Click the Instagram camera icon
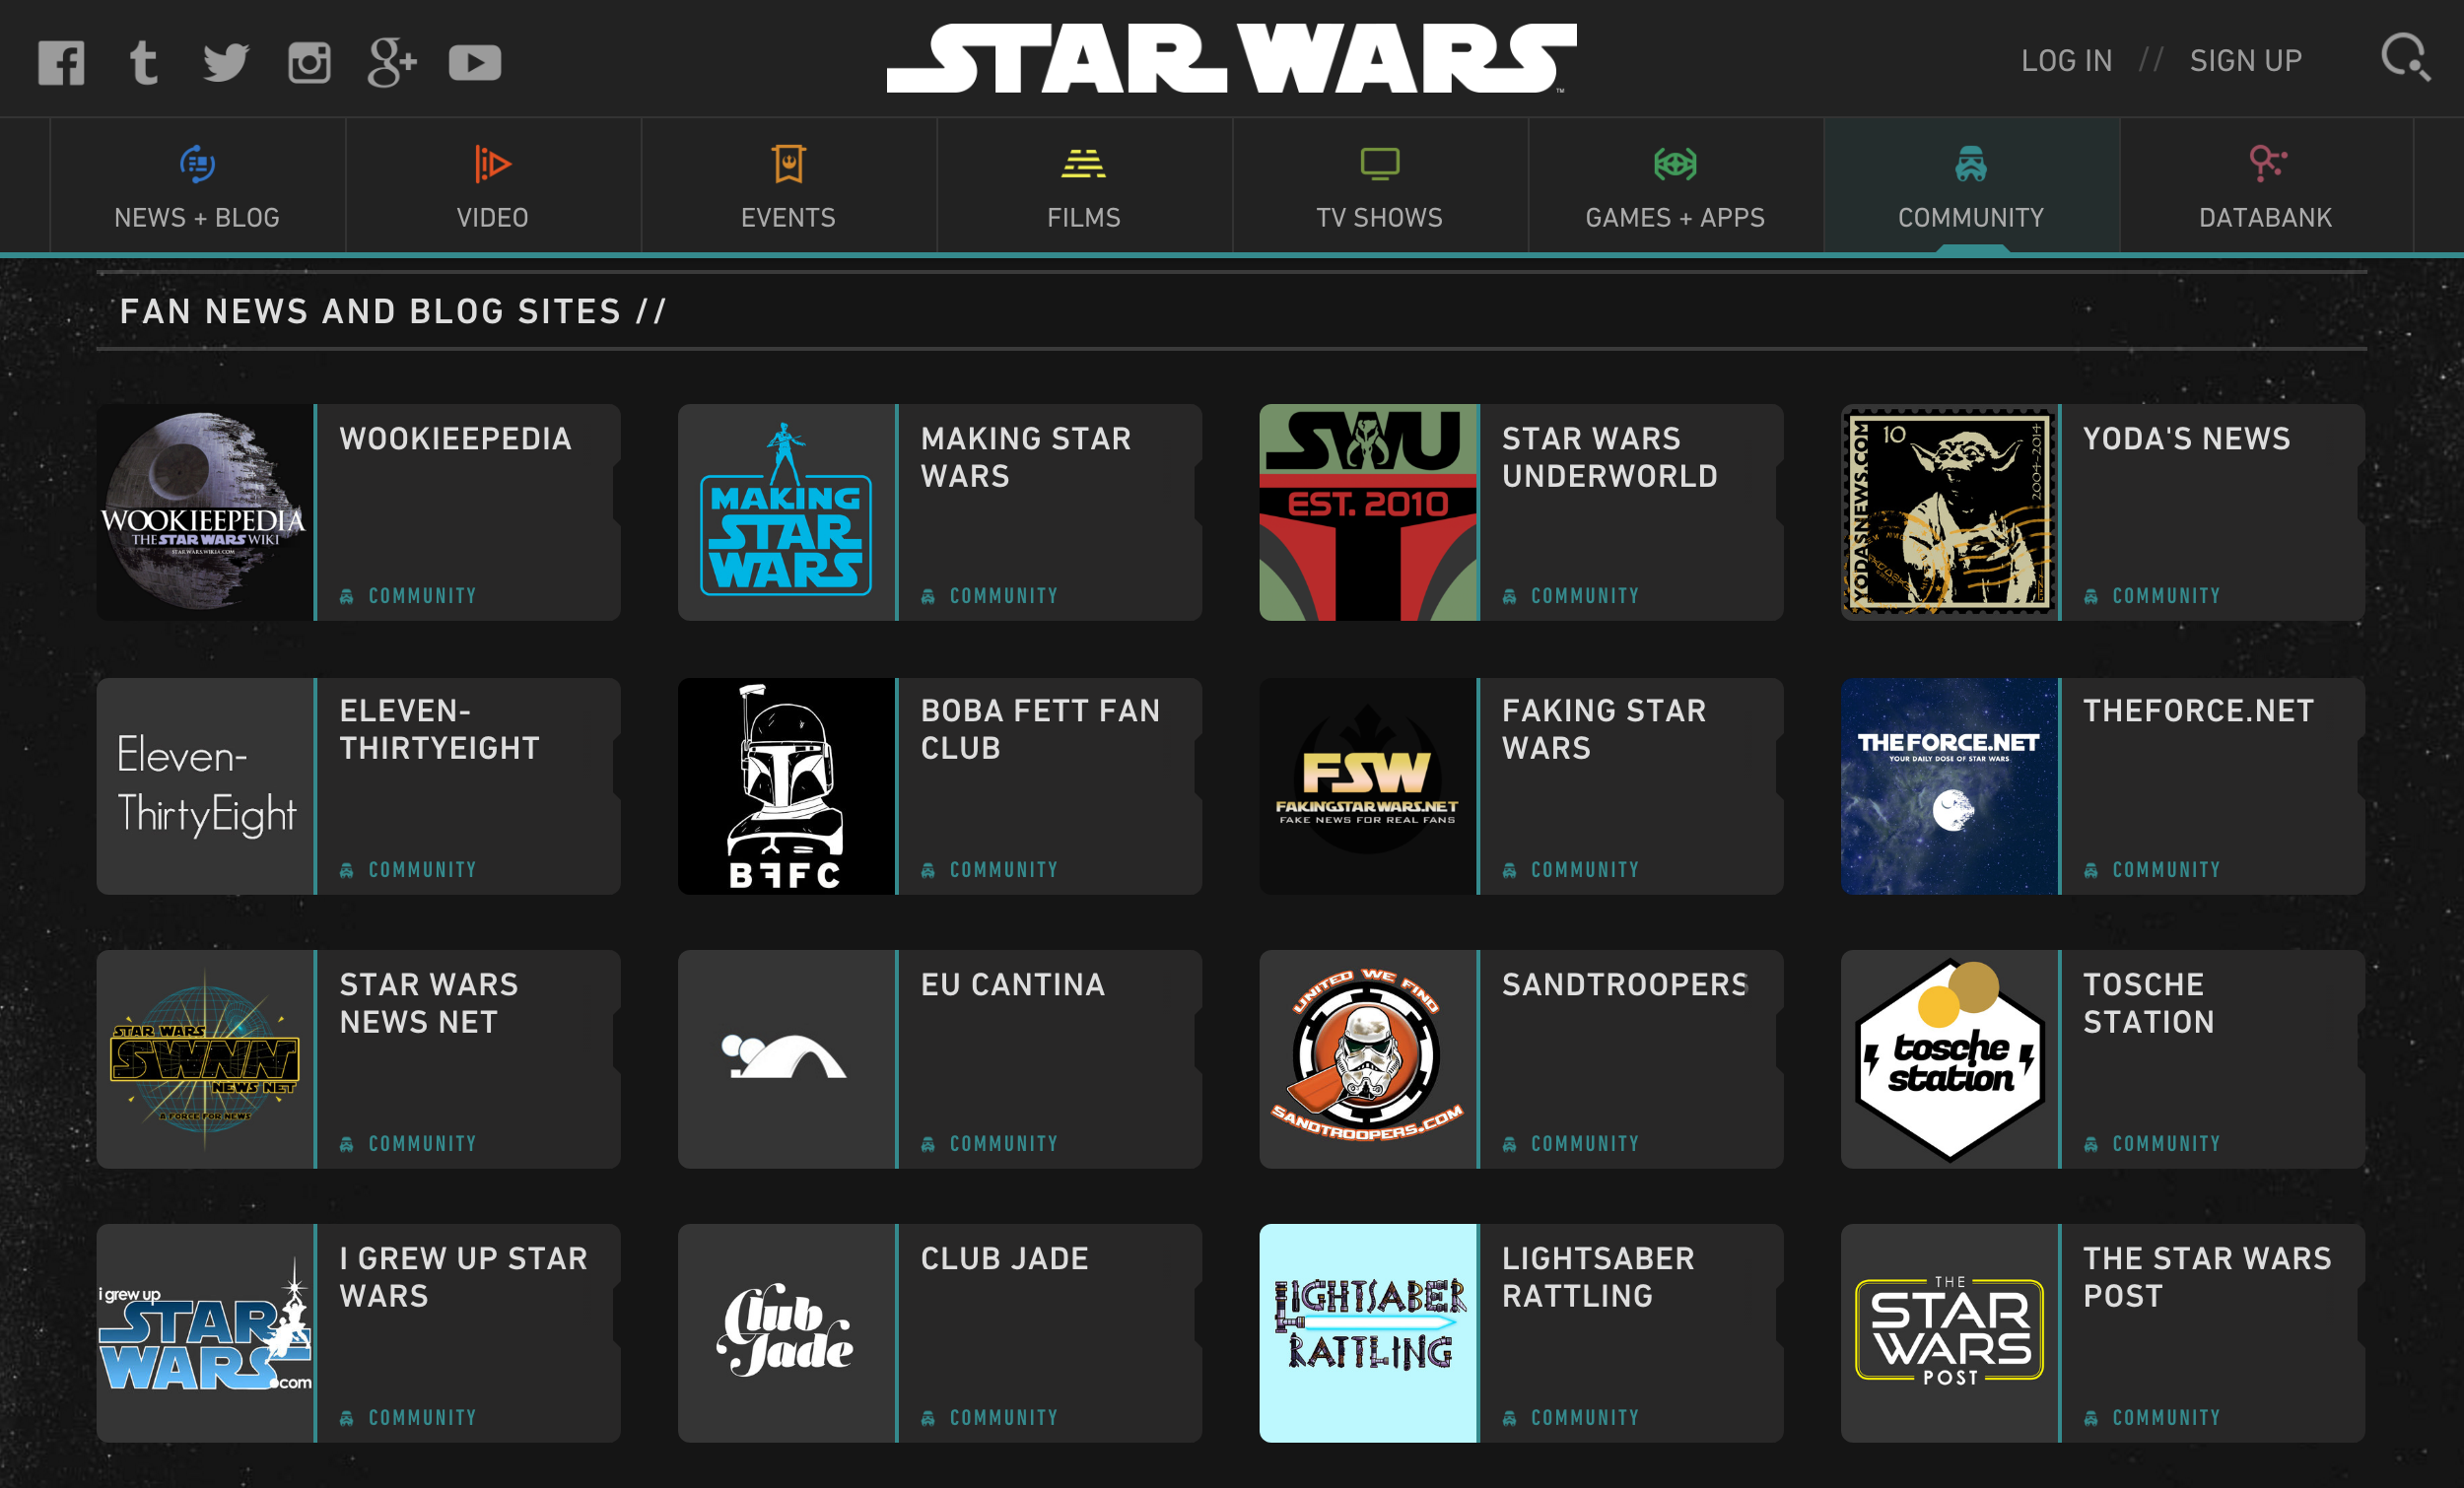The height and width of the screenshot is (1488, 2464). [309, 63]
